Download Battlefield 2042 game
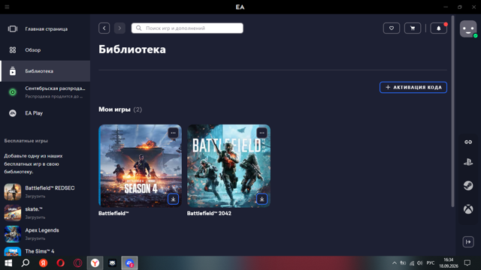 (262, 199)
